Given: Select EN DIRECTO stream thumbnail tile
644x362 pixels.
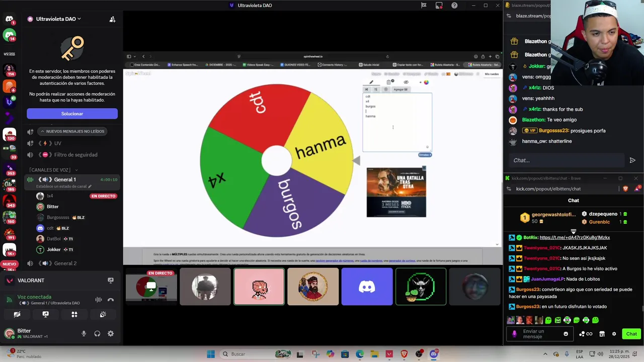Looking at the screenshot, I should [151, 287].
